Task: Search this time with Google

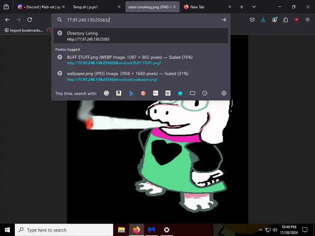Action: 106,93
